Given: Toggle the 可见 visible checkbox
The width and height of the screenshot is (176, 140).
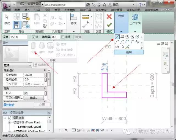Looking at the screenshot, I should click(x=26, y=93).
